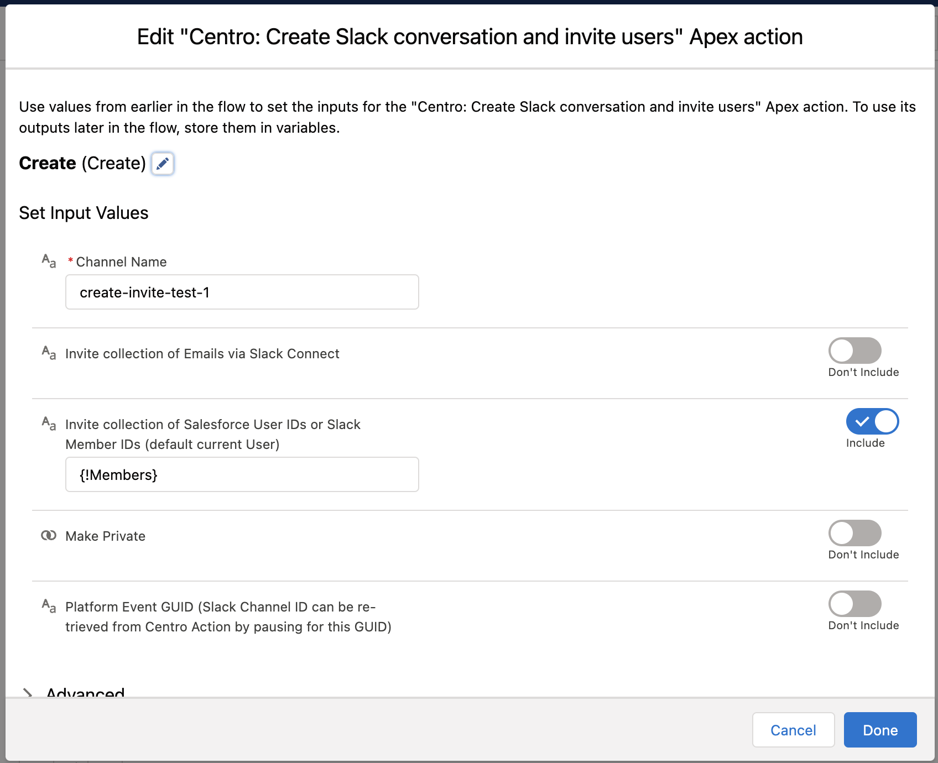Click the 'Include' status label below the blue toggle

[x=866, y=442]
